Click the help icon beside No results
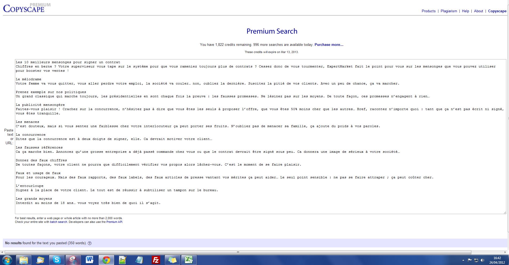This screenshot has height=265, width=509. click(x=90, y=243)
